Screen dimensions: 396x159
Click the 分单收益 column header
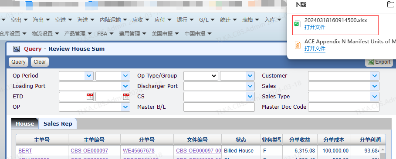pos(300,140)
